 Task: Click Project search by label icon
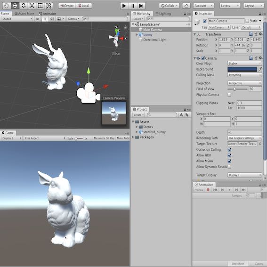tap(187, 115)
